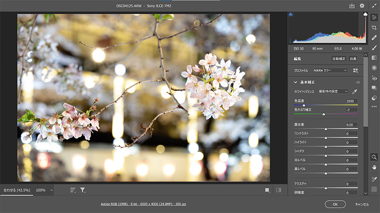Image resolution: width=380 pixels, height=213 pixels.
Task: Select the Hand tool
Action: coord(374,167)
